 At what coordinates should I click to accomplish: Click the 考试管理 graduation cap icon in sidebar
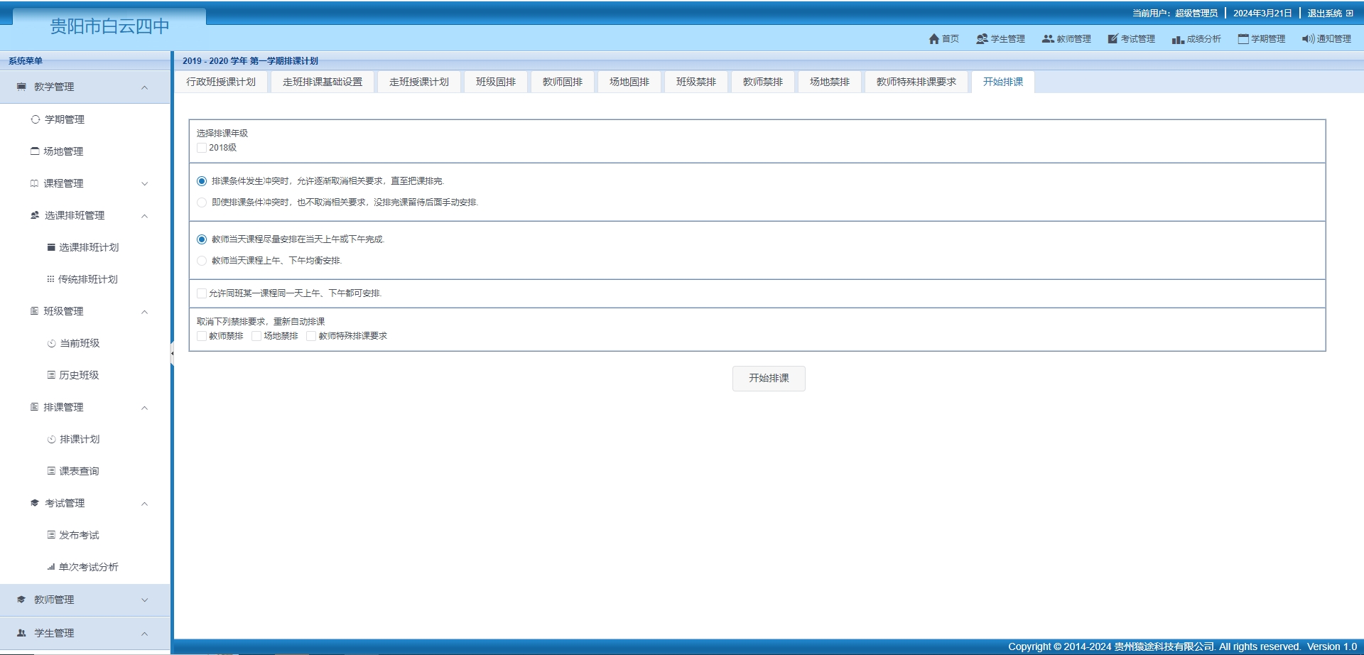[35, 503]
